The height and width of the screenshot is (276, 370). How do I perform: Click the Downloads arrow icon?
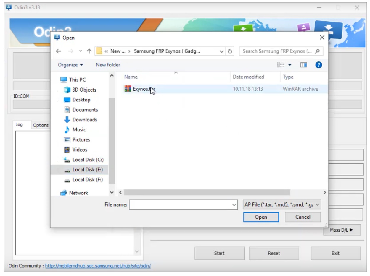pos(67,120)
